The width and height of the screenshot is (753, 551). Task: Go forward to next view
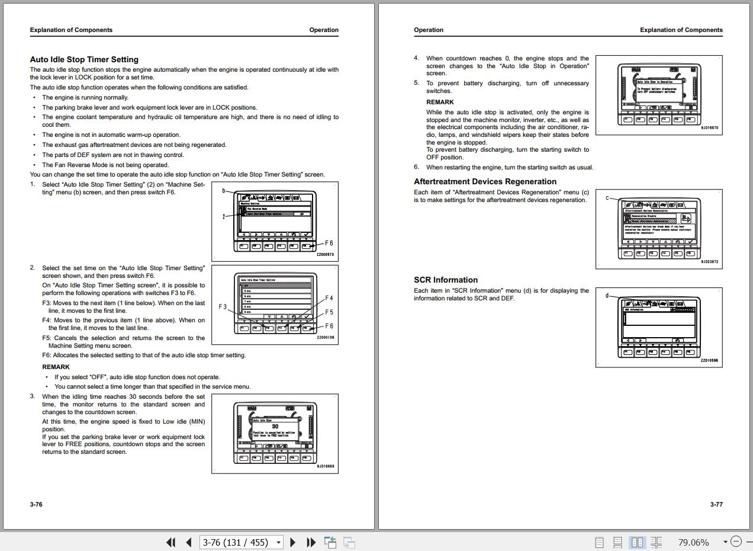(349, 542)
